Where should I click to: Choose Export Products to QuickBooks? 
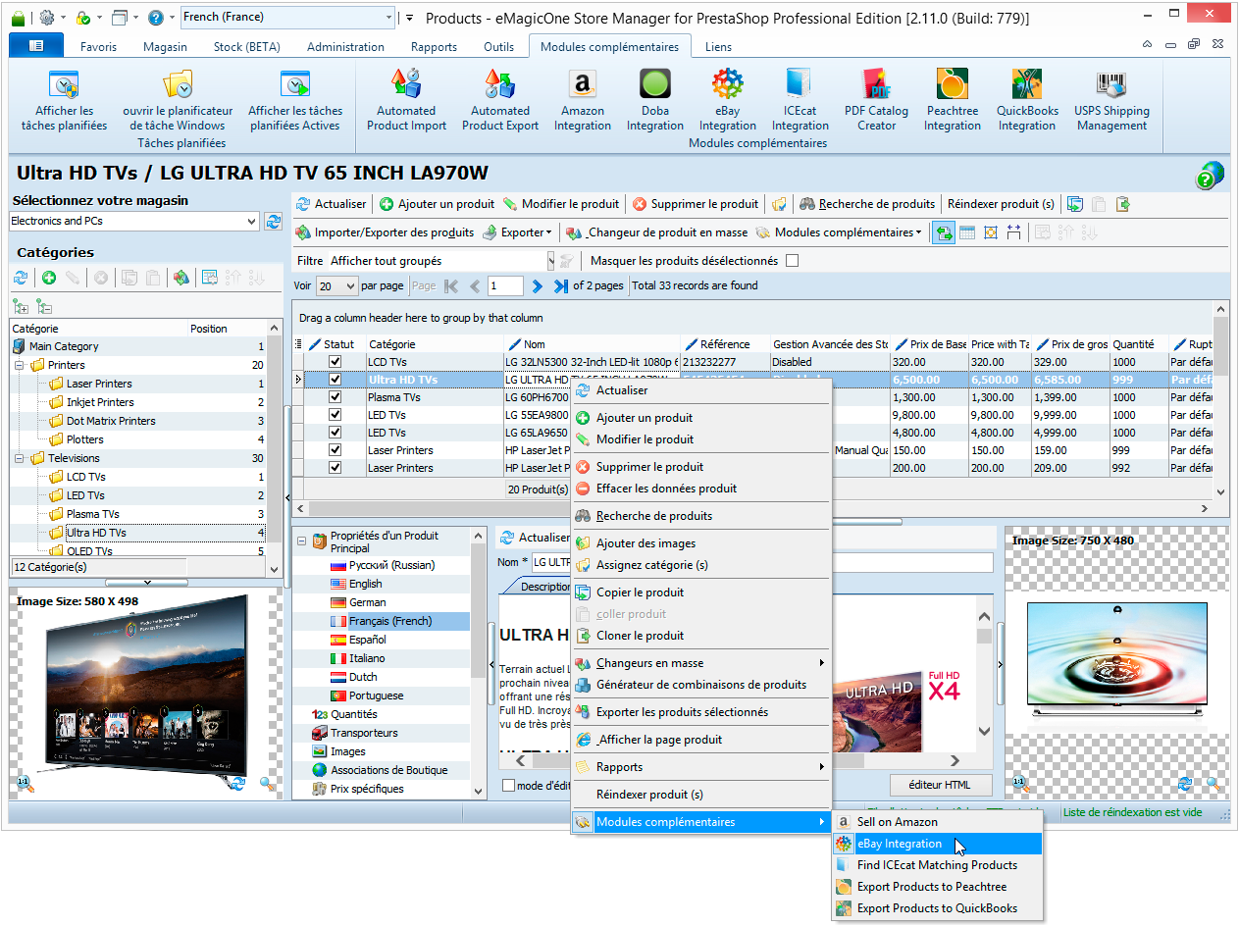pos(938,908)
